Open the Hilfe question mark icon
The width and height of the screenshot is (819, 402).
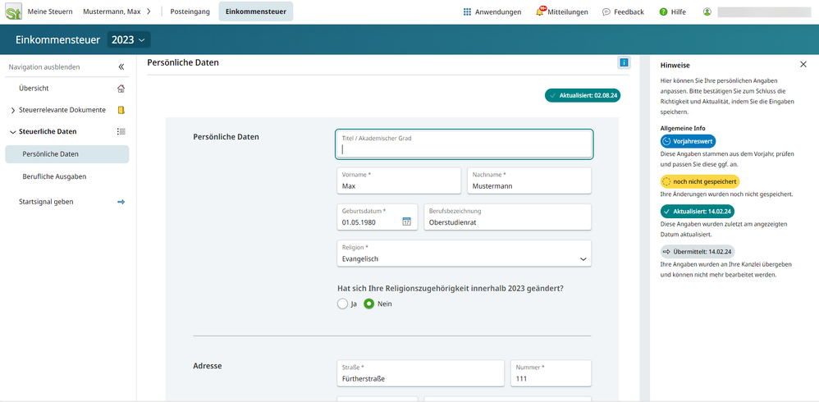[x=663, y=12]
